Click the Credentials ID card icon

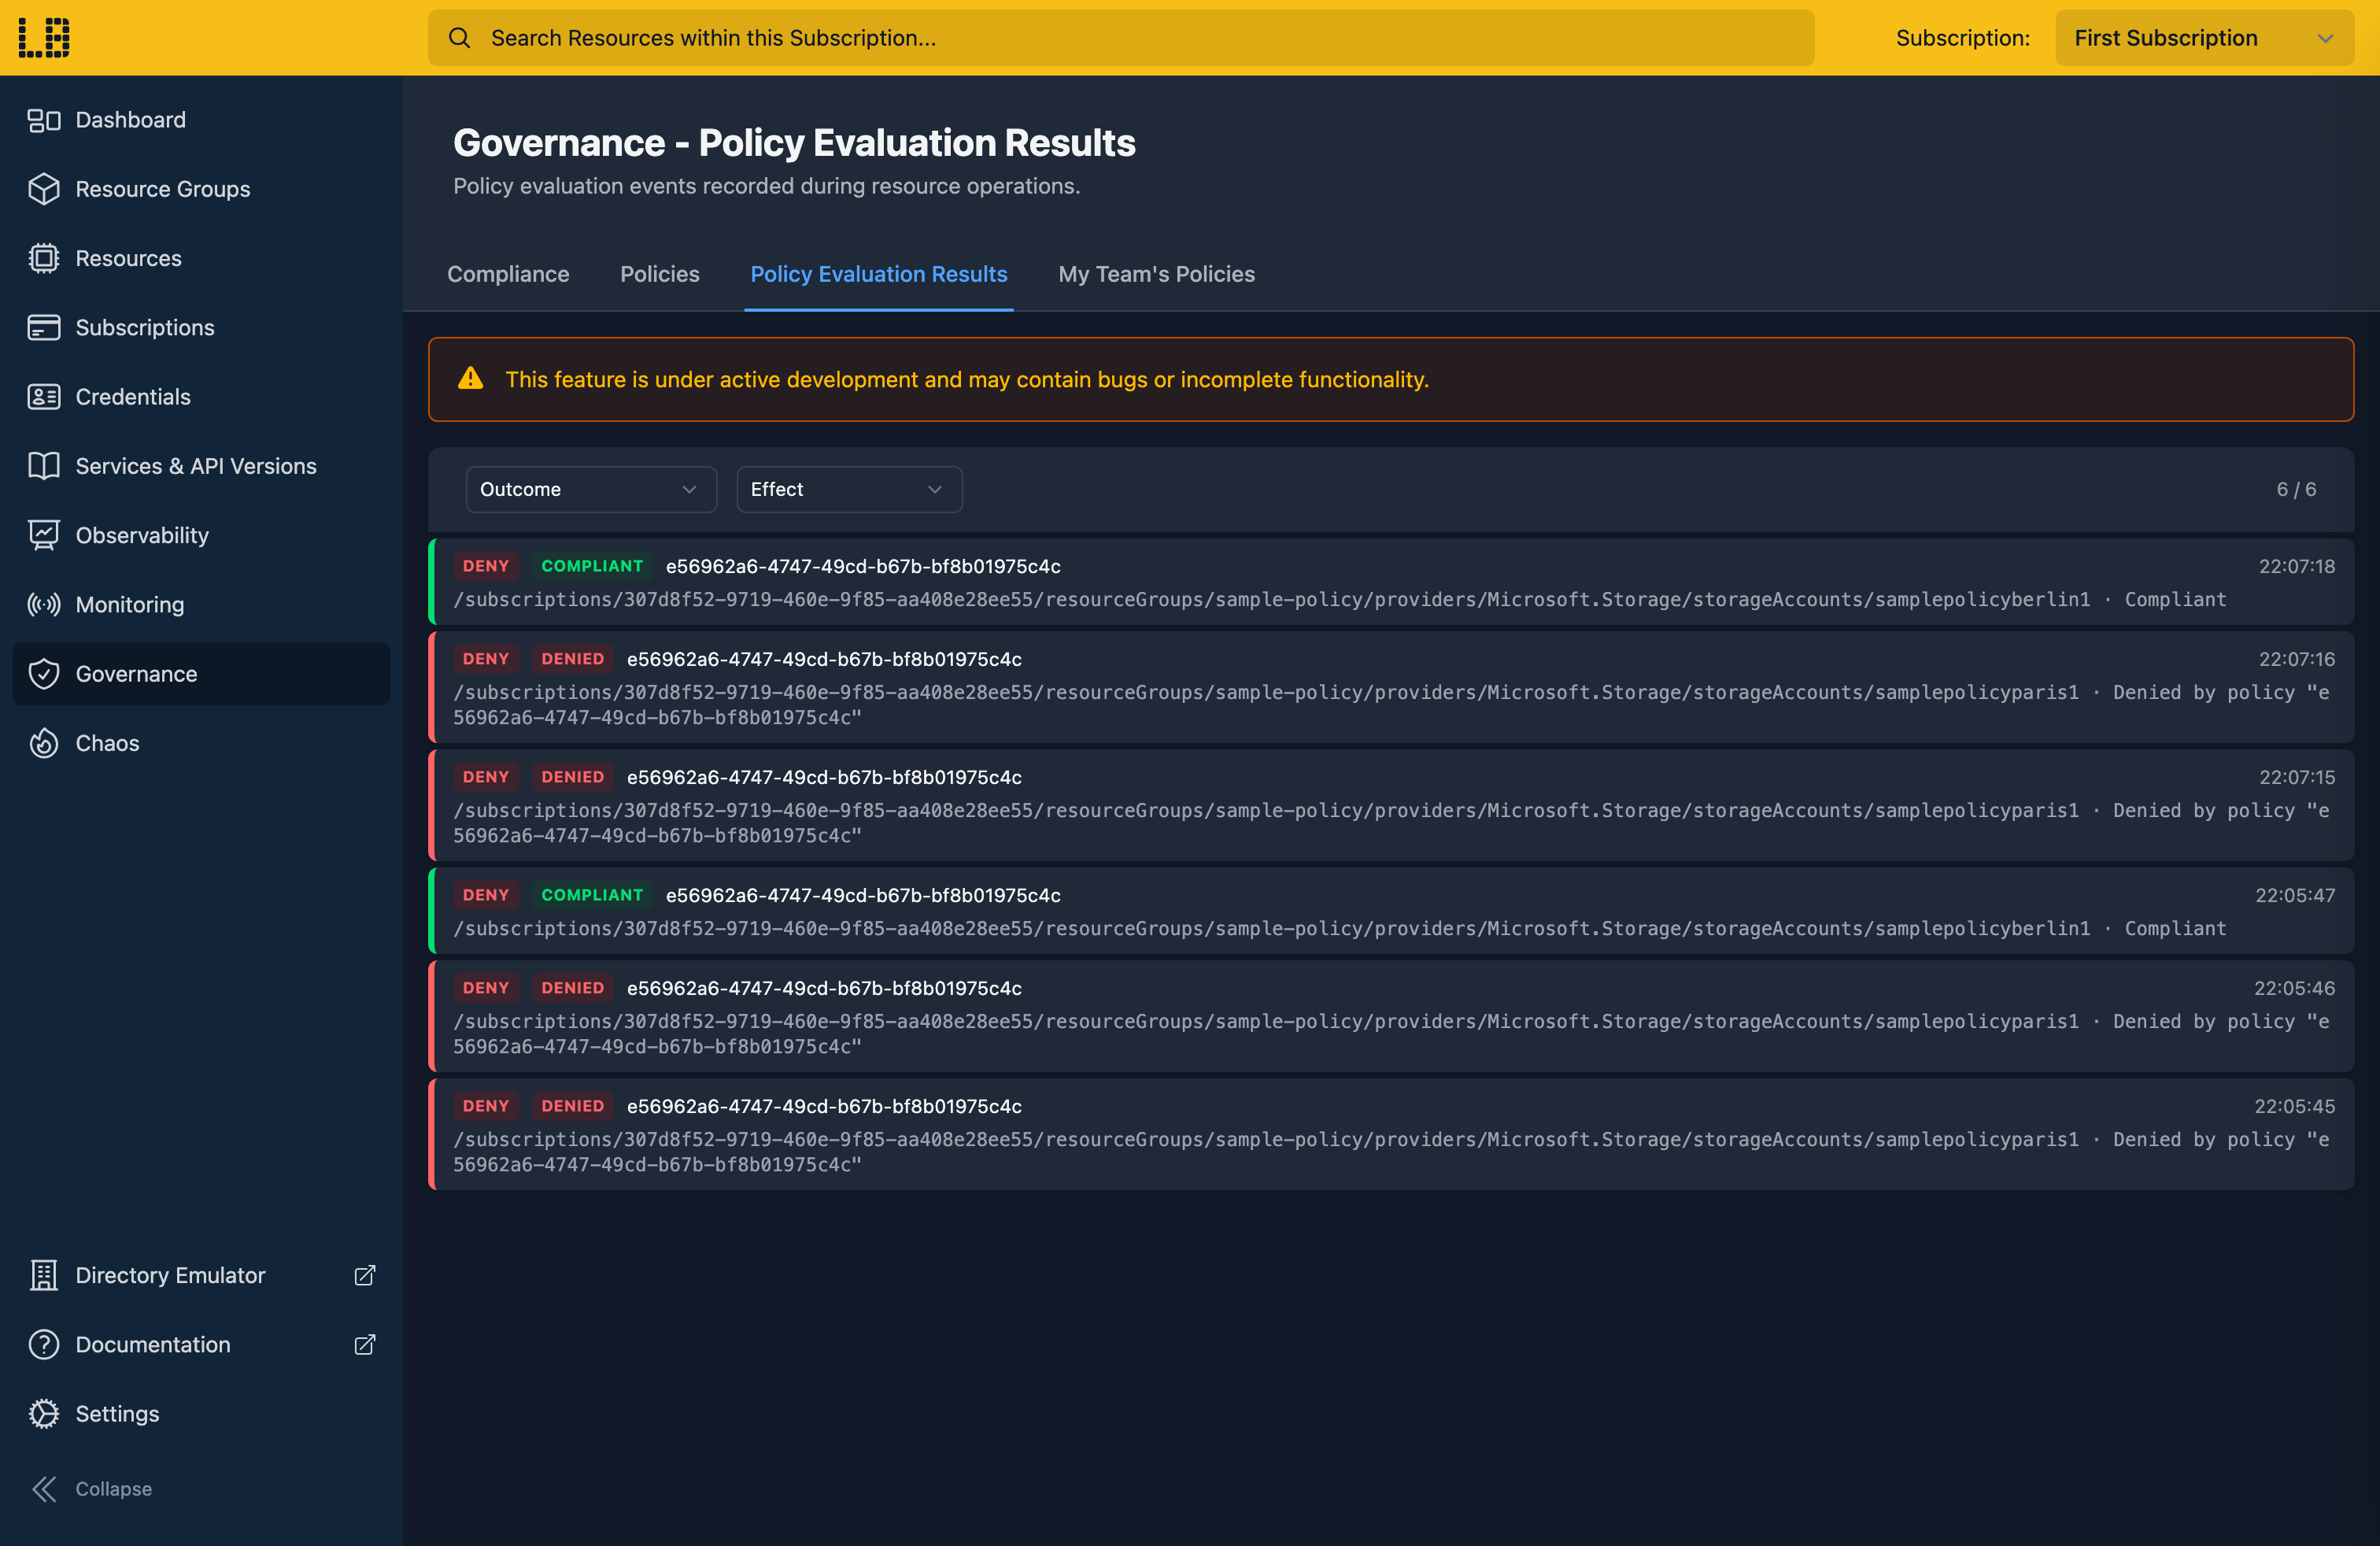pos(44,397)
